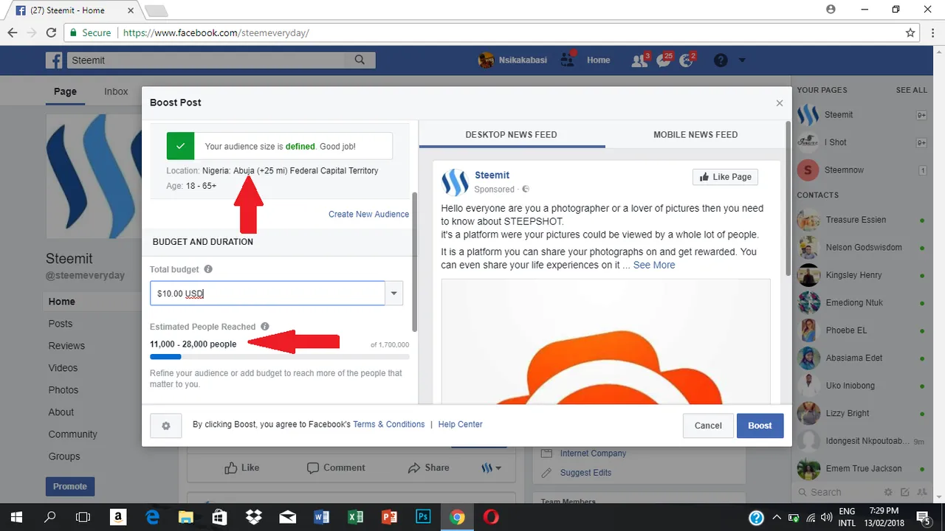This screenshot has width=945, height=531.
Task: Click Like under the post
Action: (242, 468)
